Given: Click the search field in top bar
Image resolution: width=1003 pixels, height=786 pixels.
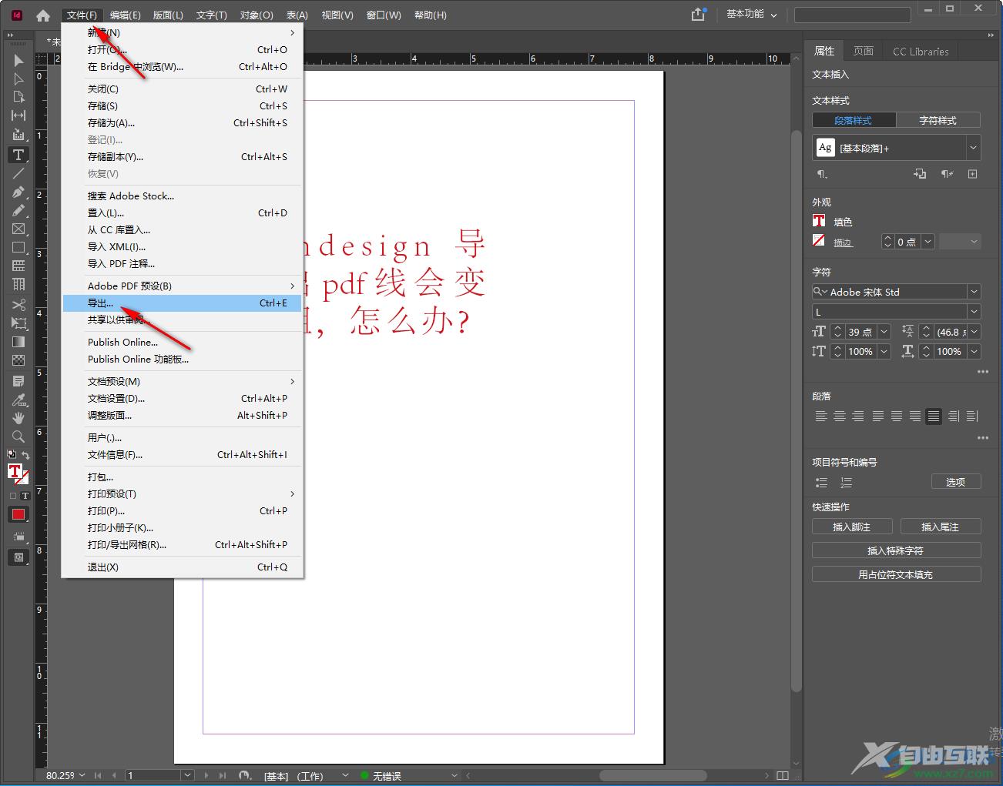Looking at the screenshot, I should click(x=853, y=15).
